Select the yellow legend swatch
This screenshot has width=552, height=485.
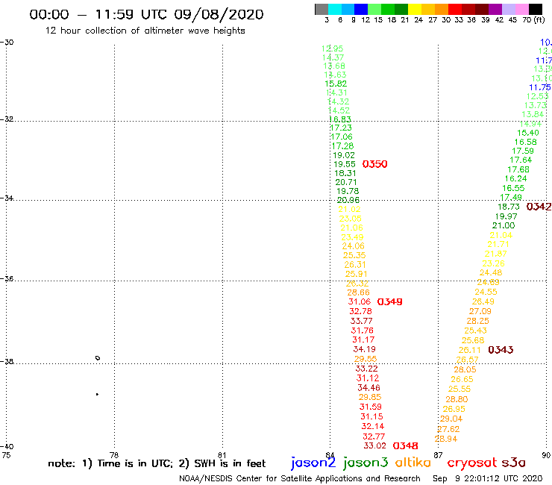point(415,9)
